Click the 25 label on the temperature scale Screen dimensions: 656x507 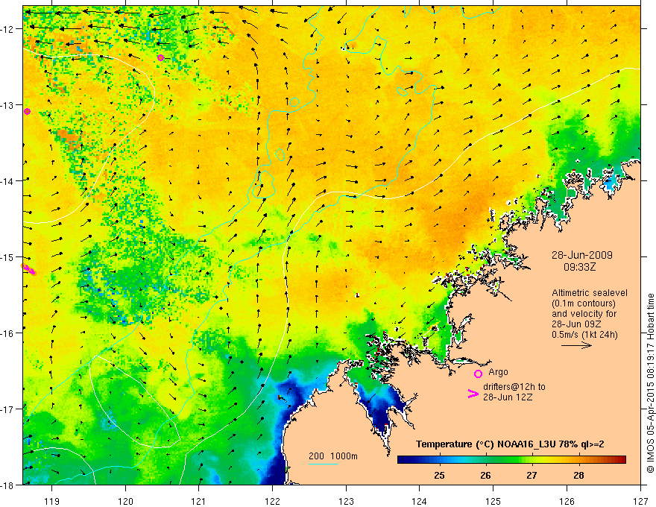click(439, 475)
